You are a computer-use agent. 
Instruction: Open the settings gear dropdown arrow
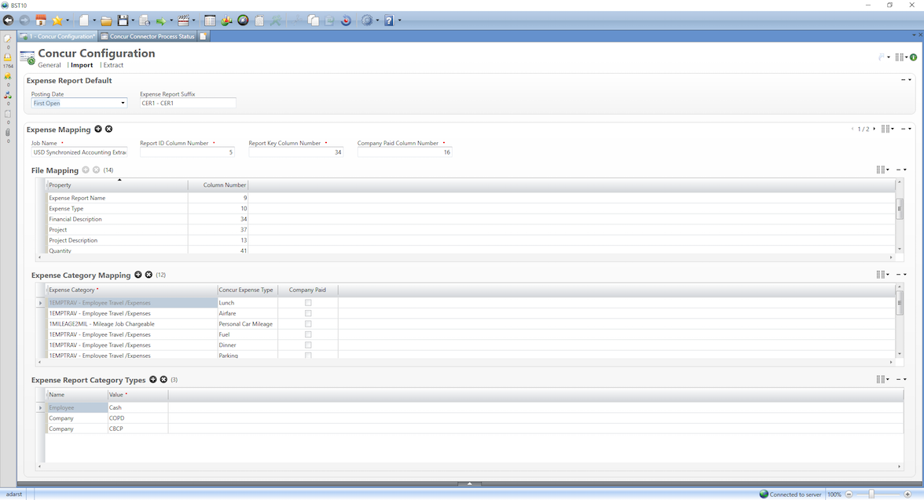(x=377, y=20)
